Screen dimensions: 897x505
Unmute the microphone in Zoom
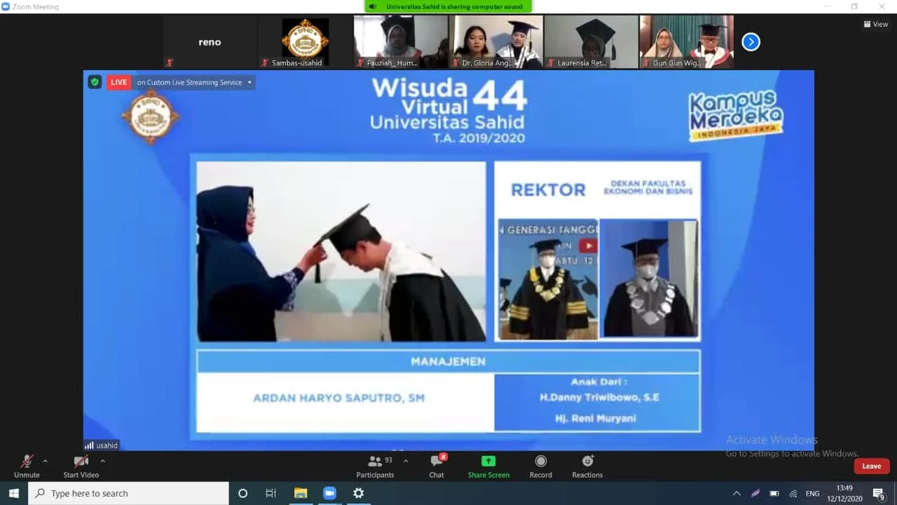pyautogui.click(x=27, y=466)
